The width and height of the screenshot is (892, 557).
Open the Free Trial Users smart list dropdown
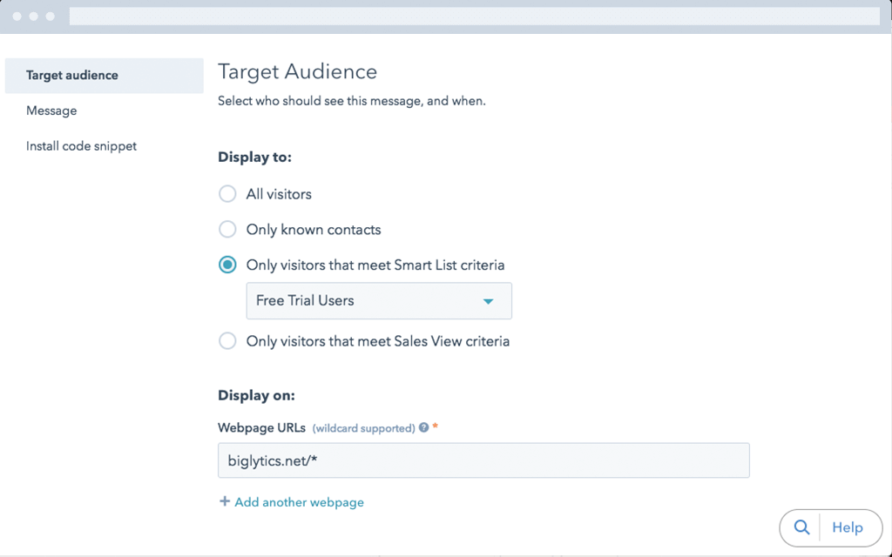(379, 300)
